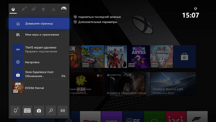The width and height of the screenshot is (216, 122).
Task: Click поделиться последней записью
Action: (x=99, y=17)
